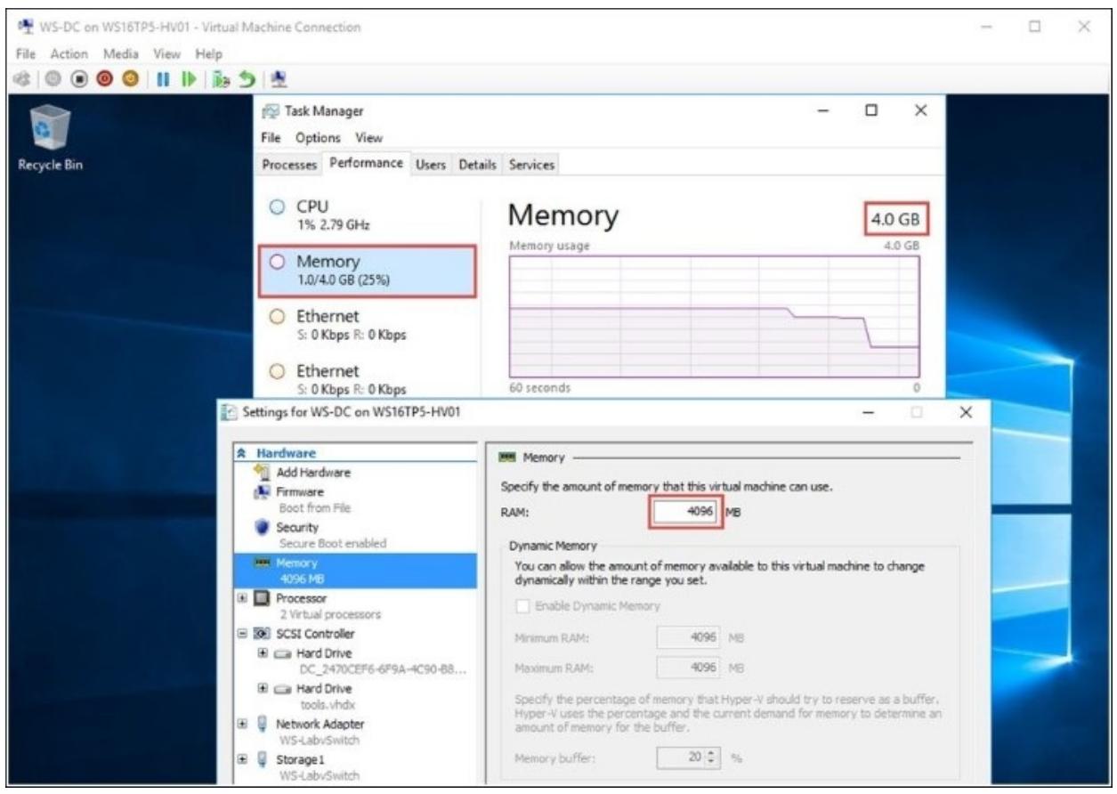The image size is (1117, 794).
Task: Collapse the SCSI Controller node
Action: pyautogui.click(x=240, y=634)
